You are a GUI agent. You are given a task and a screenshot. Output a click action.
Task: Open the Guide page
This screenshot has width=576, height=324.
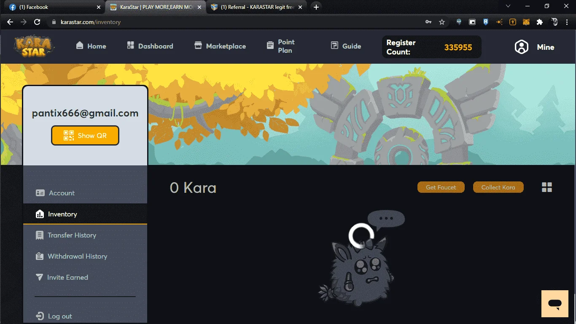pyautogui.click(x=346, y=46)
